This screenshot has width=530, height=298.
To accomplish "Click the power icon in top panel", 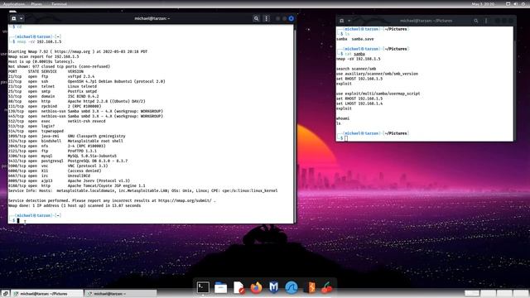I will coord(523,4).
